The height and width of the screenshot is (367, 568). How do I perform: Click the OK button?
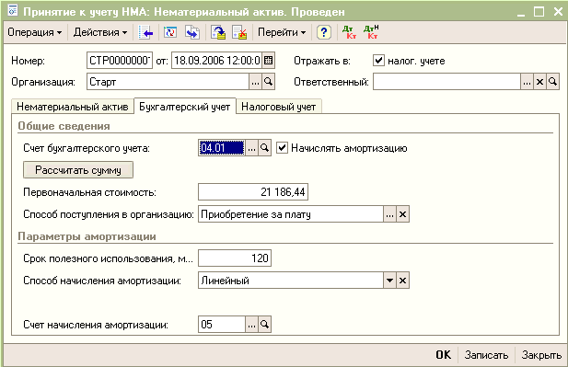click(x=444, y=355)
